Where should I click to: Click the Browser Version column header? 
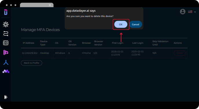coord(98,43)
